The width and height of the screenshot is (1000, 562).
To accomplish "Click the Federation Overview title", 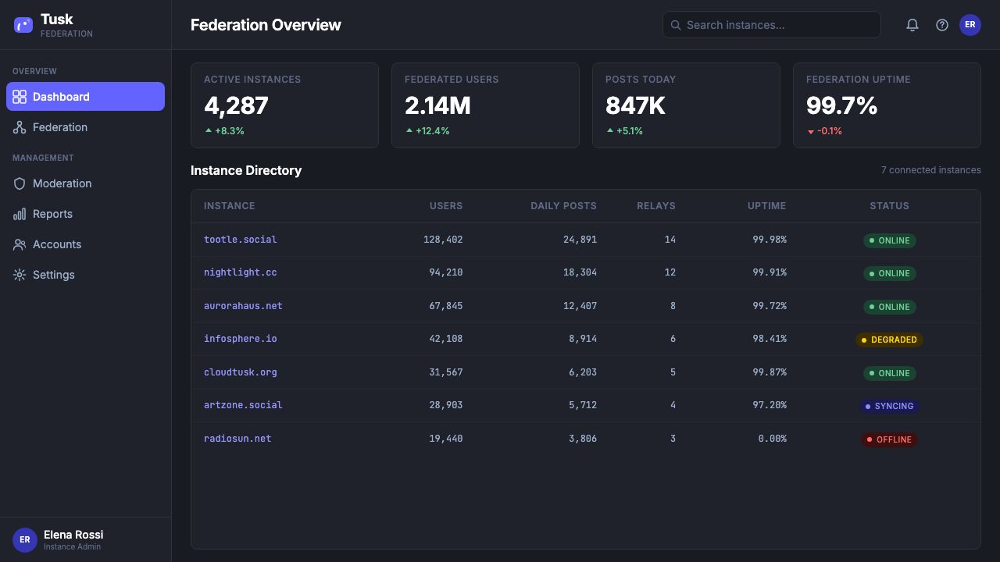I will pos(266,25).
